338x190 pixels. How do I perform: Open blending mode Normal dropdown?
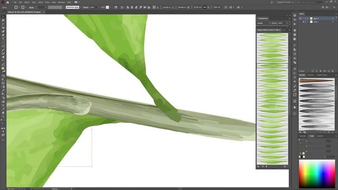(264, 23)
